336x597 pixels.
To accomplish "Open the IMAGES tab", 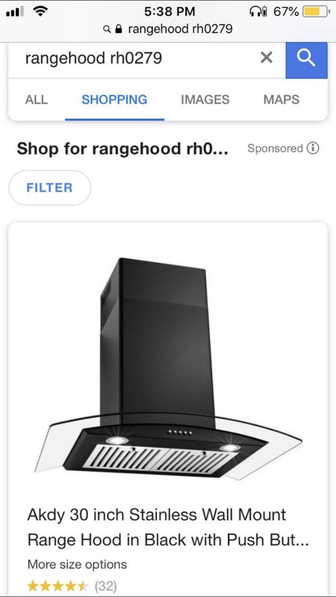I will pyautogui.click(x=205, y=99).
